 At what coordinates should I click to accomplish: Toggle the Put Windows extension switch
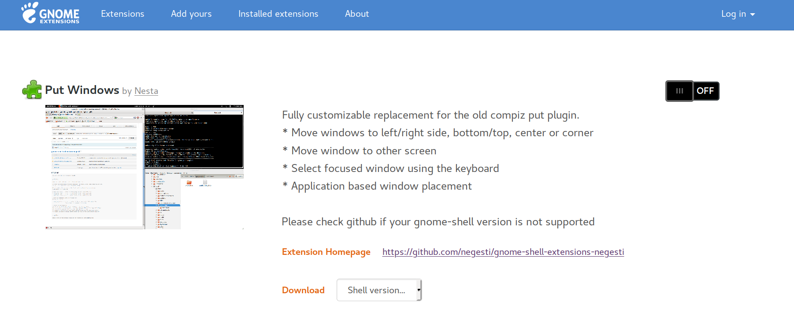click(x=692, y=91)
